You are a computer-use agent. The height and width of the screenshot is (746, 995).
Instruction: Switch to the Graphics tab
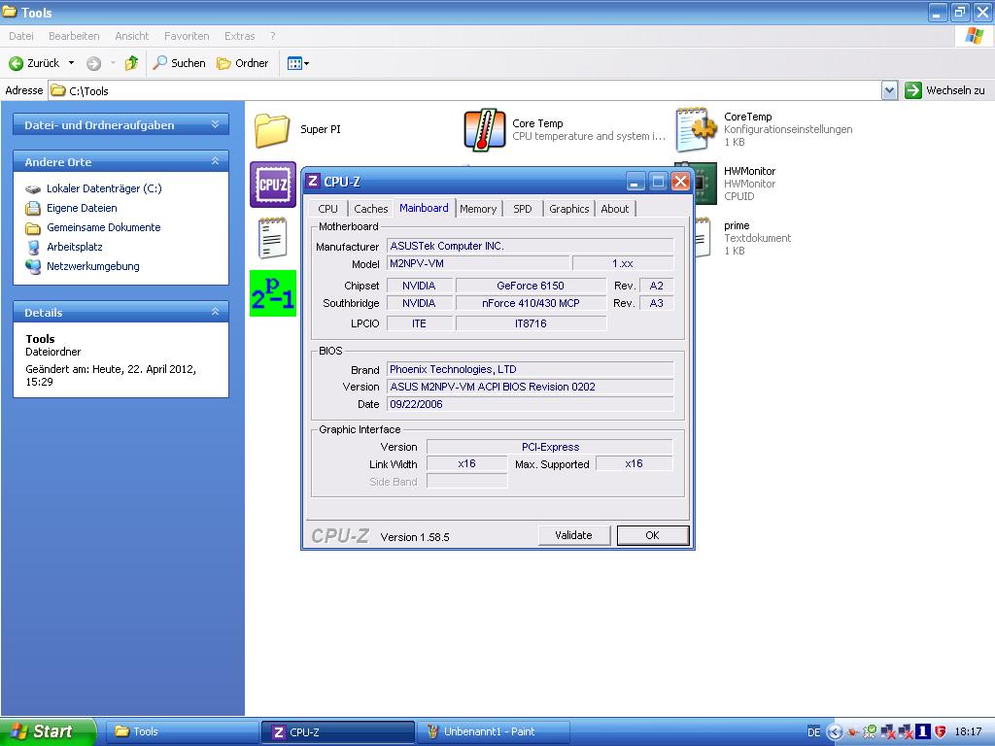pyautogui.click(x=569, y=209)
